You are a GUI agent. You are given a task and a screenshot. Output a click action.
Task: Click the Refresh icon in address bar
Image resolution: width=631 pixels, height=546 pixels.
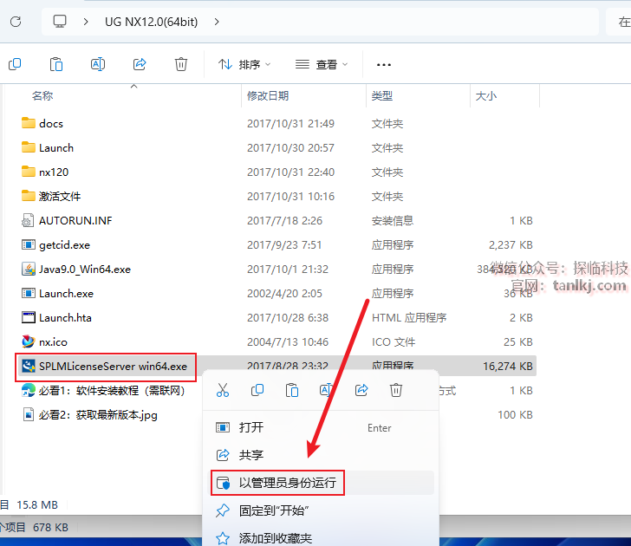tap(16, 22)
